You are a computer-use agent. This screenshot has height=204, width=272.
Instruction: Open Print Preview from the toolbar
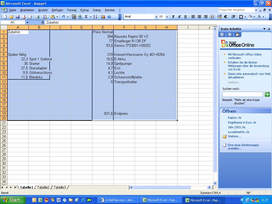click(x=45, y=17)
